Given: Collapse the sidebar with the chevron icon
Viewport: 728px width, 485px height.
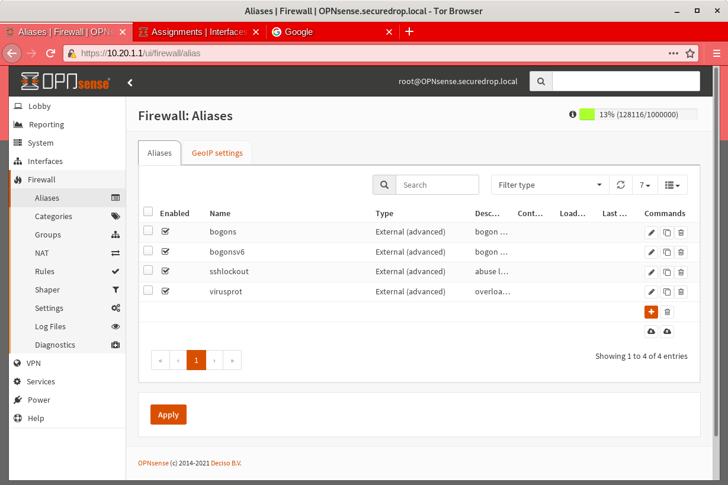Looking at the screenshot, I should [x=130, y=82].
